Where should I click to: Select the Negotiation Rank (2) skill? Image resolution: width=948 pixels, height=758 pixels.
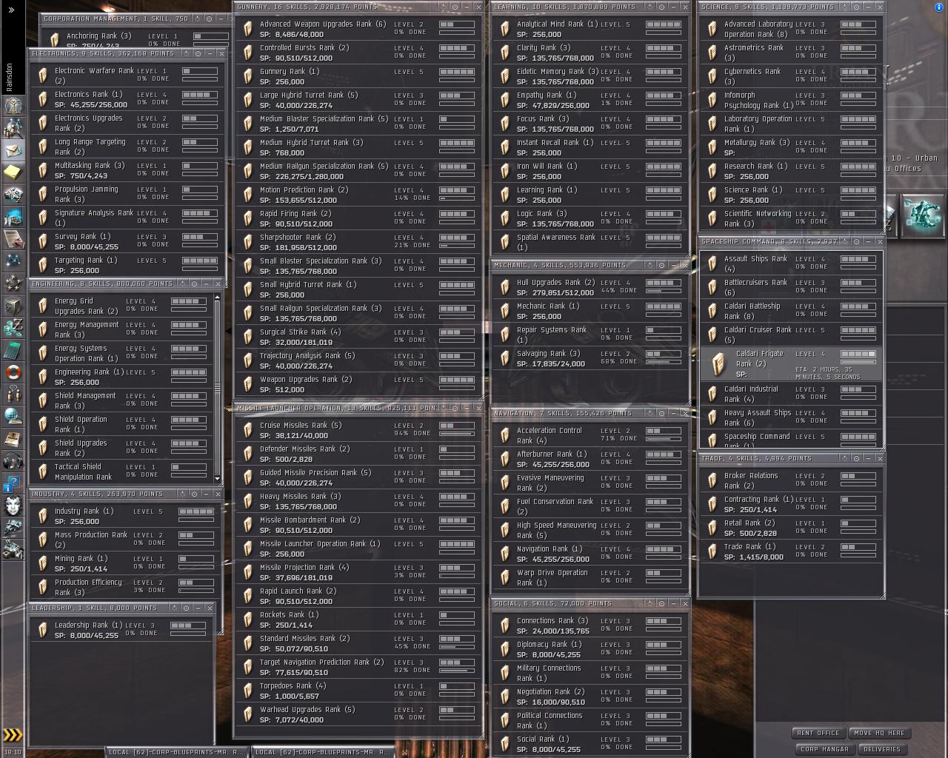[590, 697]
